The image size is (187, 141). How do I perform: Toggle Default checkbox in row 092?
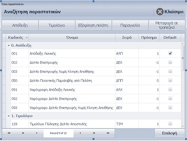pos(170,98)
